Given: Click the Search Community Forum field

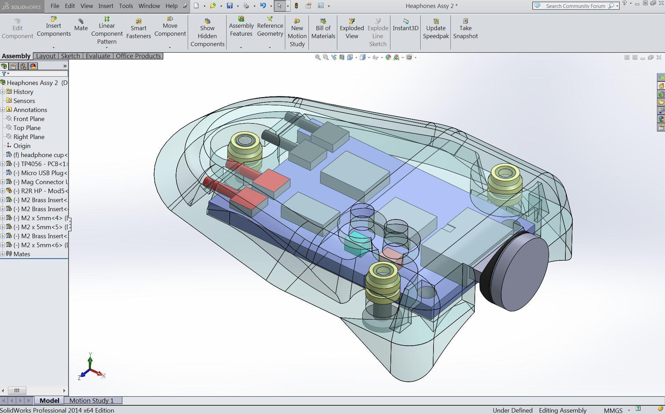Looking at the screenshot, I should point(575,6).
